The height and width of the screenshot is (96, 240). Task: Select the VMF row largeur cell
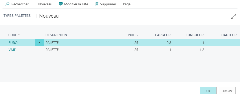[155, 50]
